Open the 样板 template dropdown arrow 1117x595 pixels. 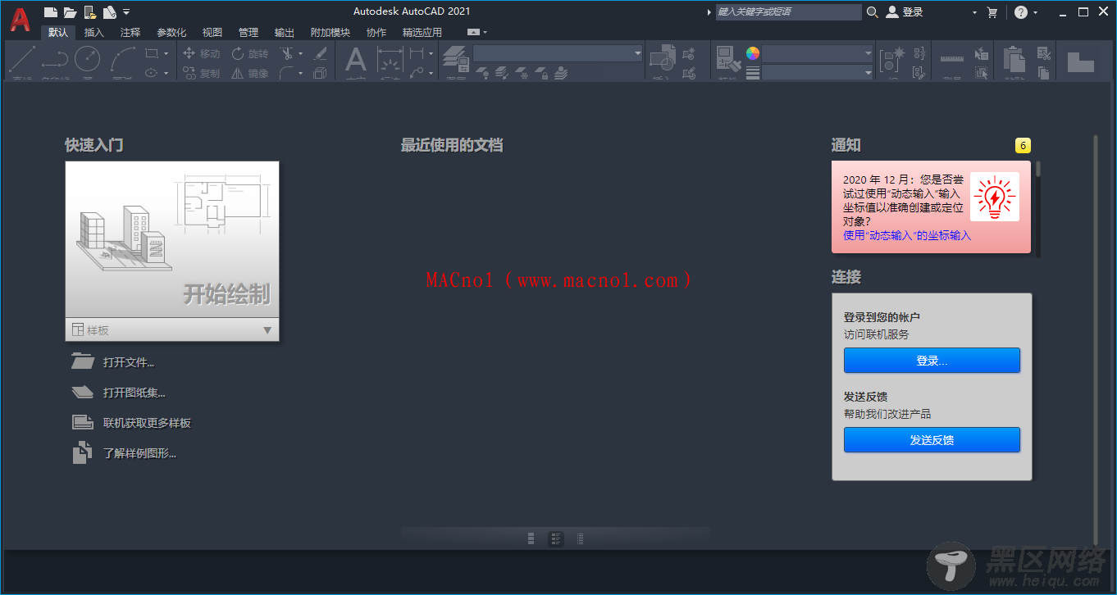[x=267, y=330]
